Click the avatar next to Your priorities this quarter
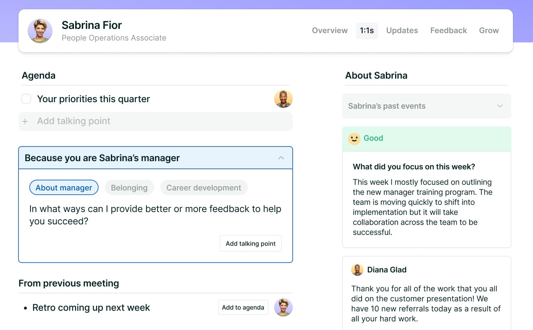 283,99
